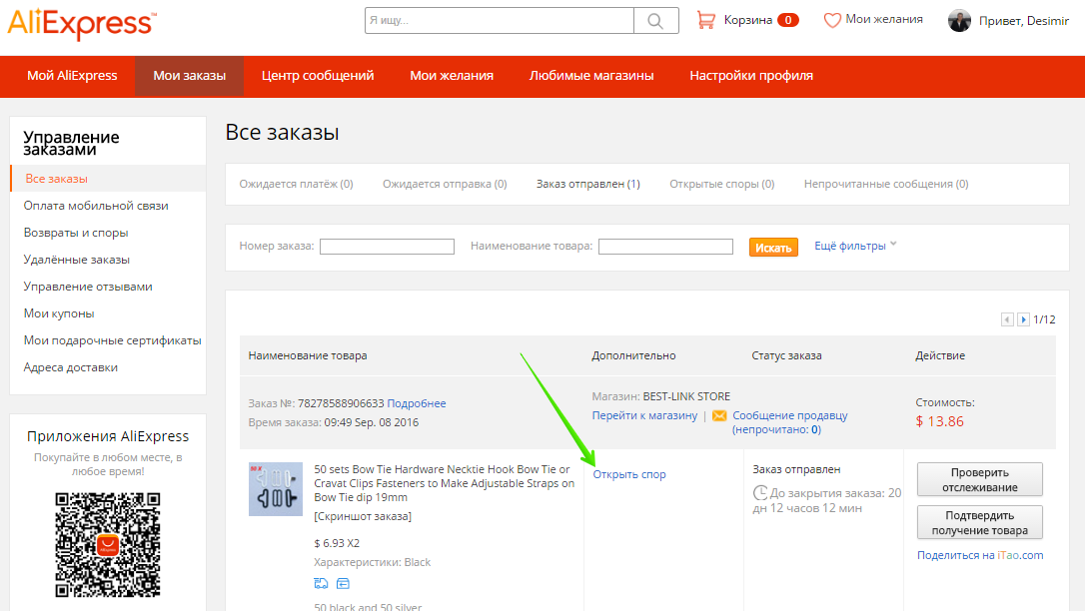Click the delivery truck icon under product
The height and width of the screenshot is (611, 1085).
[x=321, y=583]
